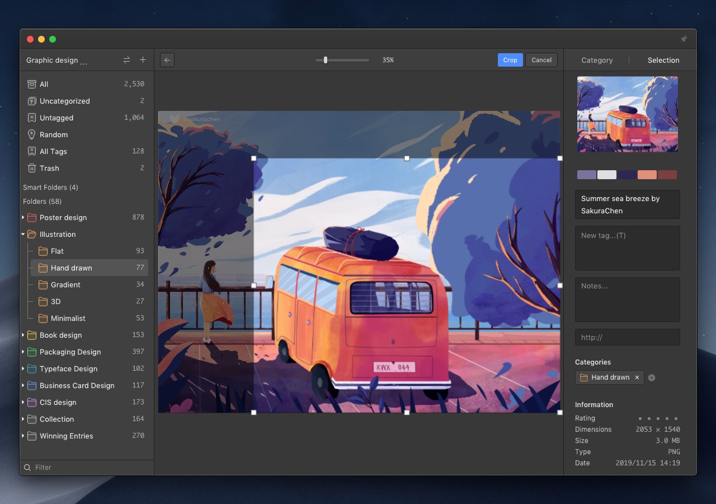
Task: Click the image preview thumbnail
Action: (x=628, y=114)
